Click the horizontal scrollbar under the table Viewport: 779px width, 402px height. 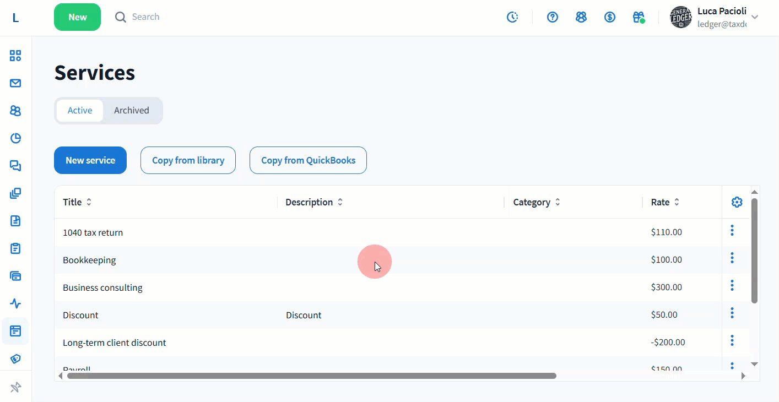coord(311,376)
